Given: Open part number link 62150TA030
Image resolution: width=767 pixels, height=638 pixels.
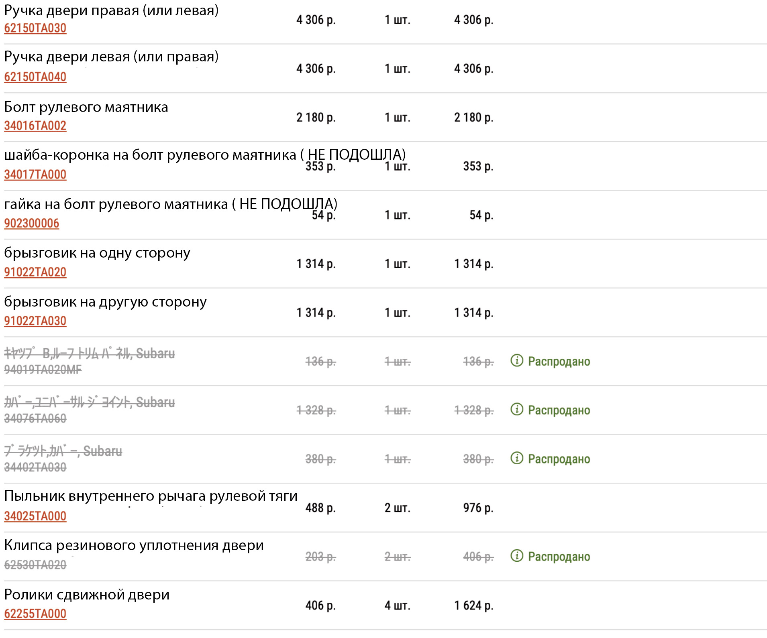Looking at the screenshot, I should pos(35,28).
